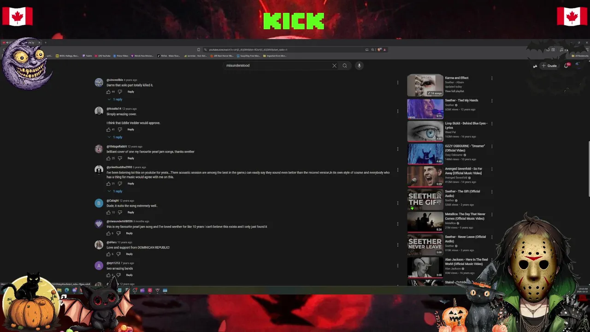The height and width of the screenshot is (332, 590).
Task: Dislike the 'two amazing bands' comment
Action: point(118,275)
